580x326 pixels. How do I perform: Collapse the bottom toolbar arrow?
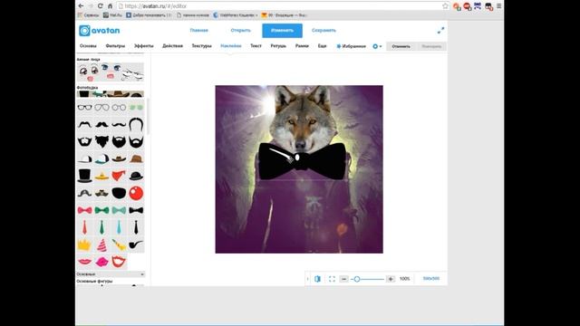308,279
